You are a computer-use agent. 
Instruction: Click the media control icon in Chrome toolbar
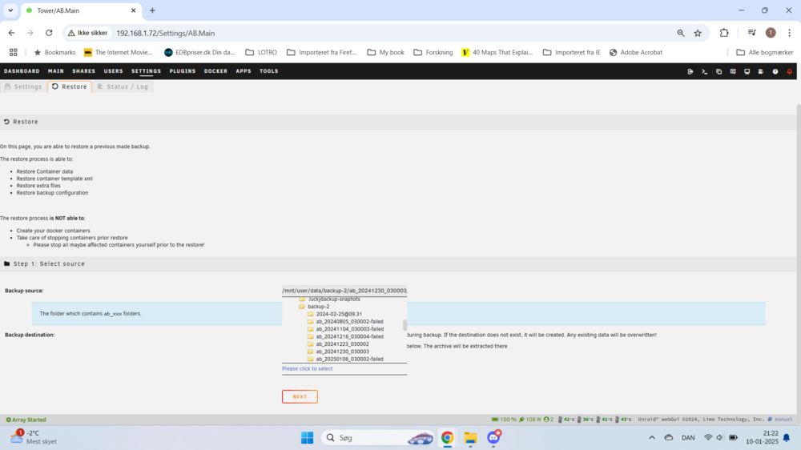coord(751,33)
